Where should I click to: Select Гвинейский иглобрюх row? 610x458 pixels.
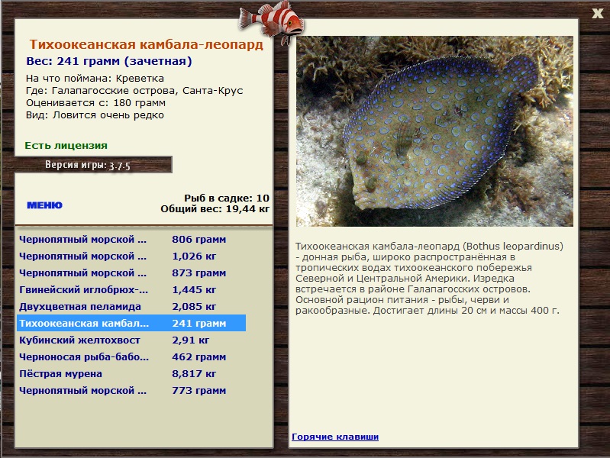131,289
